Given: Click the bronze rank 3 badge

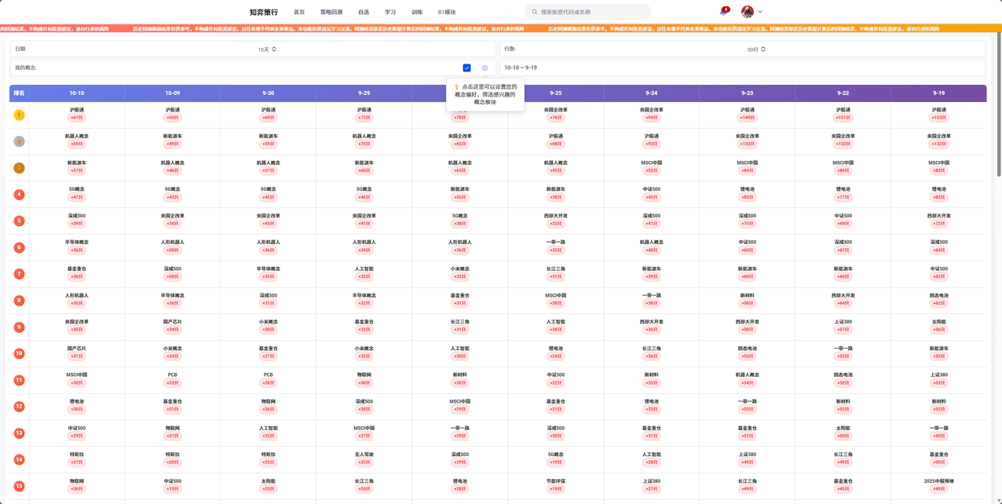Looking at the screenshot, I should point(19,168).
